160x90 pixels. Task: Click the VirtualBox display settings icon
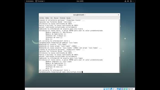coord(118,89)
